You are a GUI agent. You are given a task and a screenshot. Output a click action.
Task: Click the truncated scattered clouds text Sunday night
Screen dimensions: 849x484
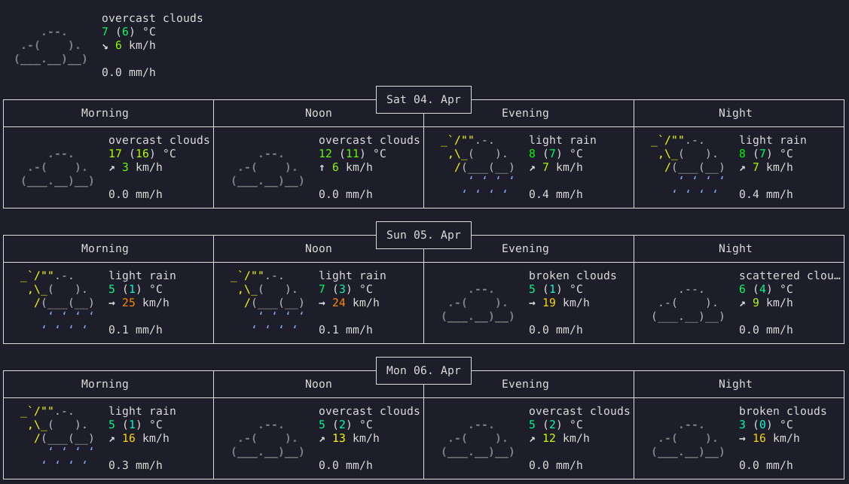pos(789,275)
